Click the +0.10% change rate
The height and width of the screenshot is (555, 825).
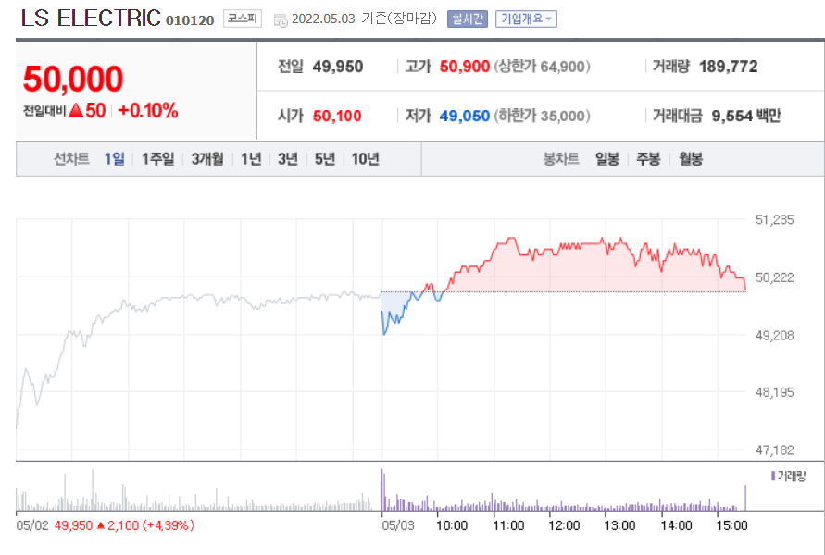tap(148, 110)
